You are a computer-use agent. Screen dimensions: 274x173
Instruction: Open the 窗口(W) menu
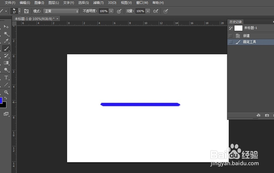[x=142, y=3]
